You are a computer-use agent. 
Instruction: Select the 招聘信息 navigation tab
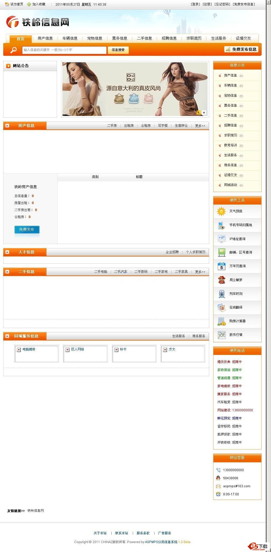pyautogui.click(x=169, y=38)
